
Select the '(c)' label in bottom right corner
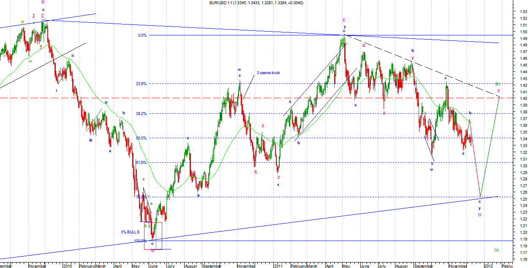click(x=496, y=250)
